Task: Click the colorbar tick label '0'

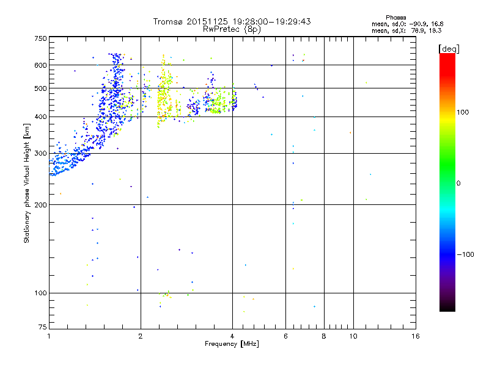Action: click(x=458, y=184)
